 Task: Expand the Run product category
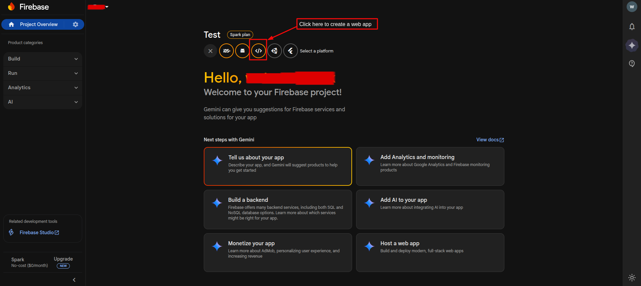[x=43, y=73]
